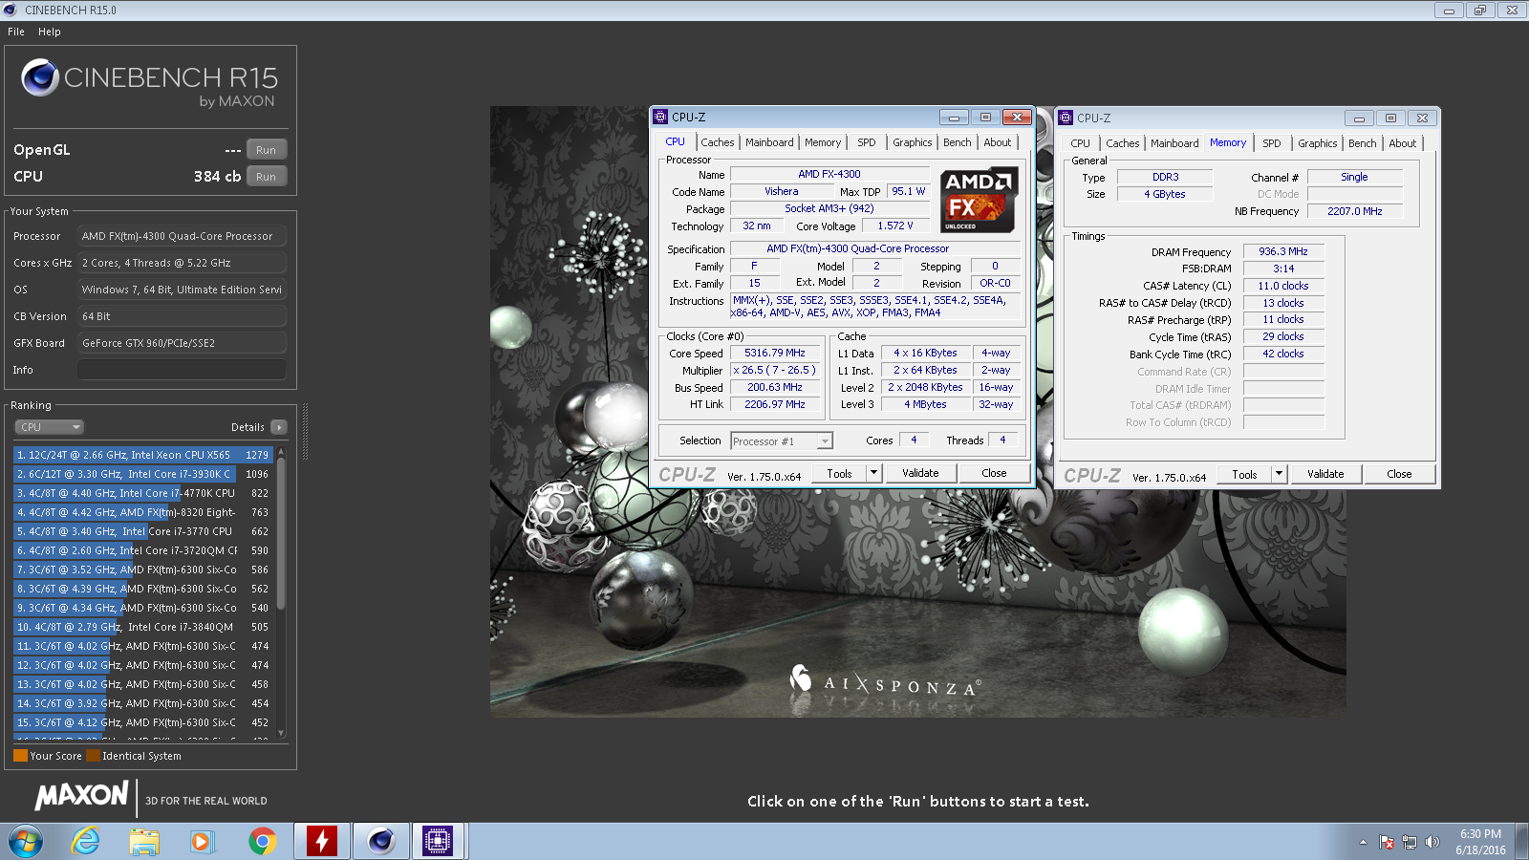Select ranking entry Xeon X565 1279
The image size is (1529, 860).
point(143,455)
